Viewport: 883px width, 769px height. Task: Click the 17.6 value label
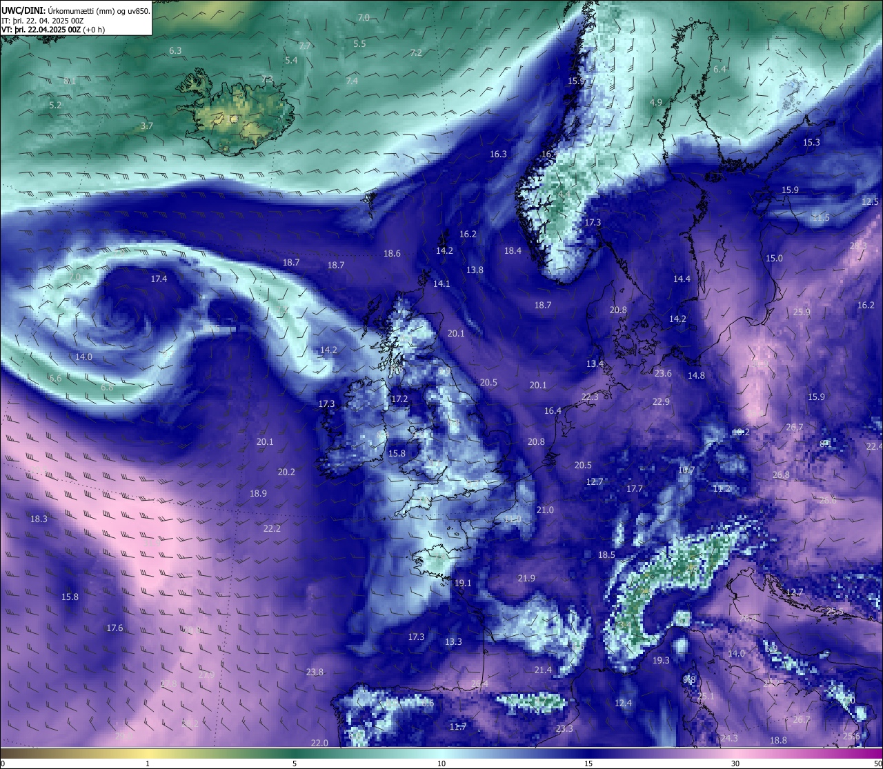click(115, 628)
